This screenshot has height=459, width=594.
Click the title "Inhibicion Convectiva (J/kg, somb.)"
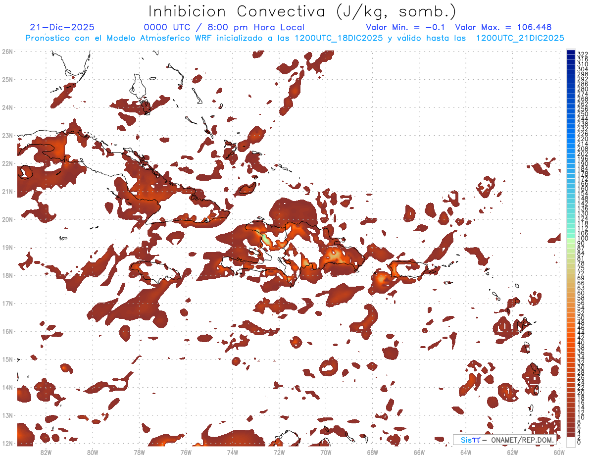pyautogui.click(x=302, y=12)
